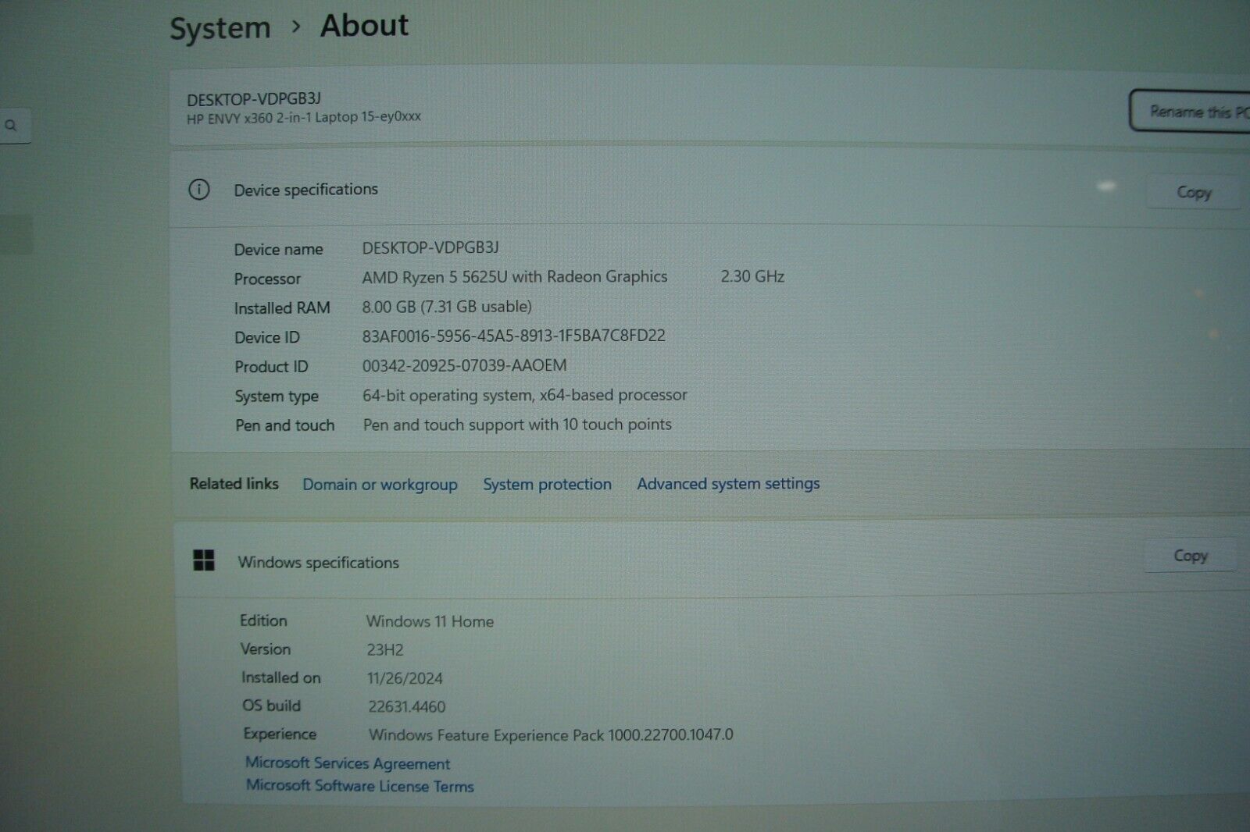Click the Related links label
Screen dimensions: 1250x832
point(234,483)
